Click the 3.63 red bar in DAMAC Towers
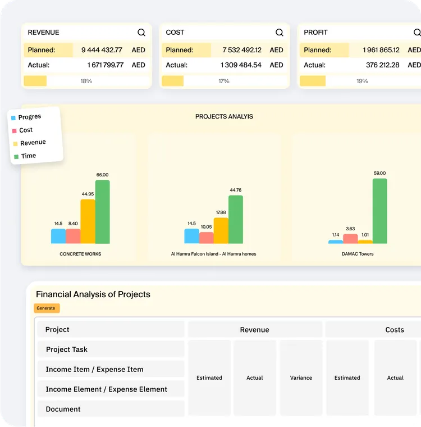This screenshot has height=427, width=421. tap(350, 239)
